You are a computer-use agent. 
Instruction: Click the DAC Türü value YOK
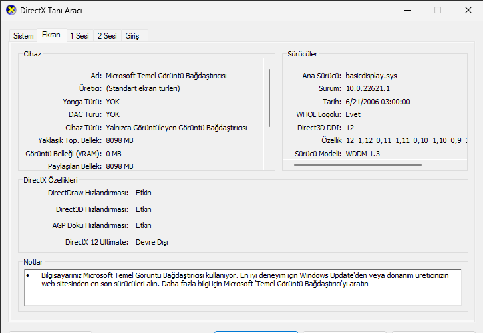(112, 114)
